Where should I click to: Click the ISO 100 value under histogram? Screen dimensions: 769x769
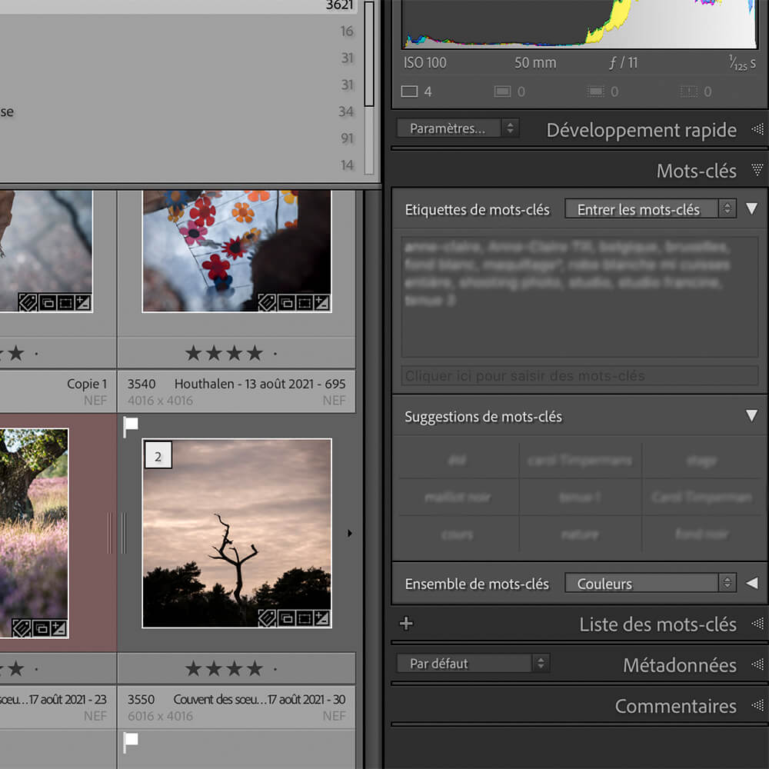424,62
